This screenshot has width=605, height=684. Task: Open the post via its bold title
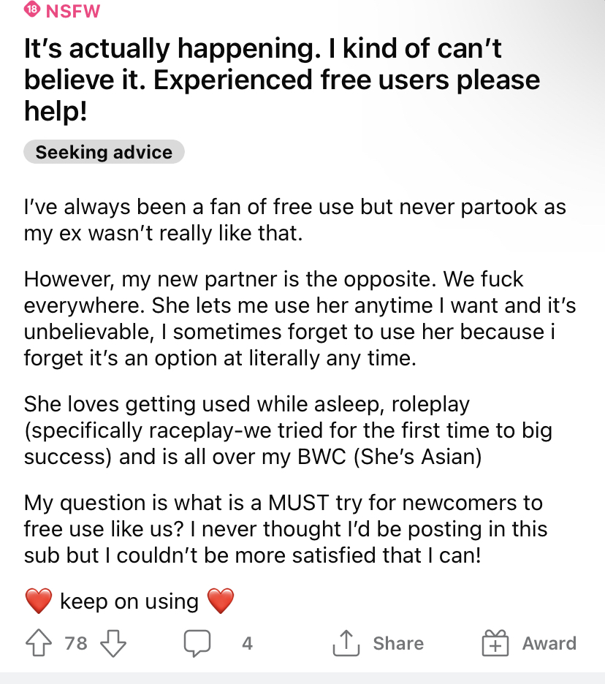282,80
